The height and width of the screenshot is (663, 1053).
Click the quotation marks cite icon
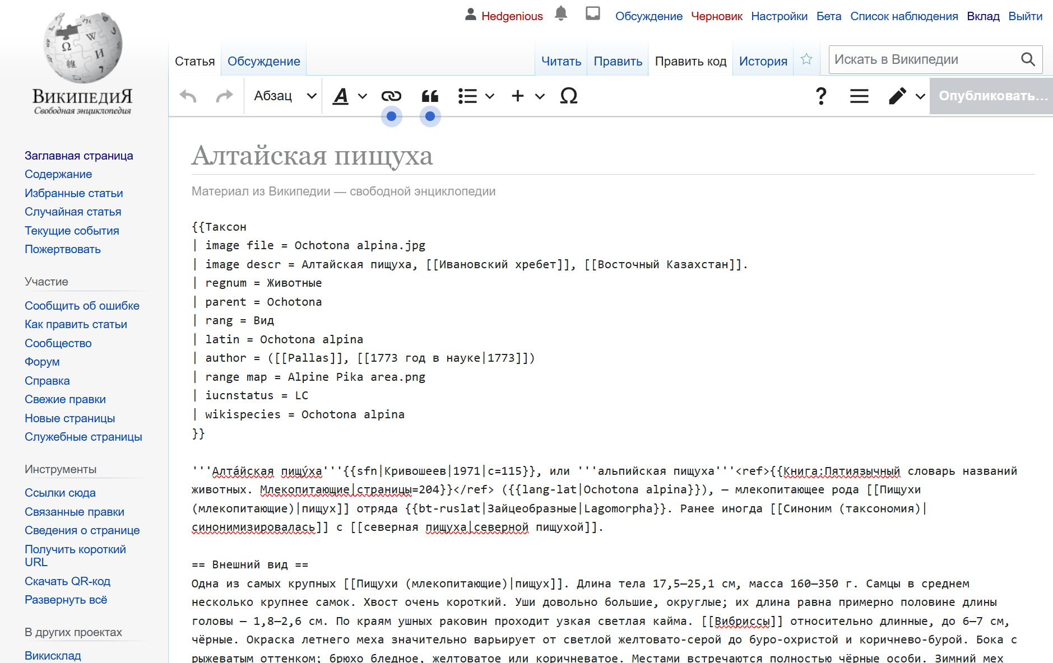click(x=430, y=96)
